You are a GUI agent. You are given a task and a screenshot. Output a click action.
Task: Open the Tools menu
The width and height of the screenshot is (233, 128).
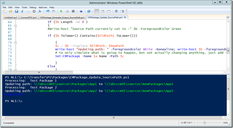click(x=24, y=7)
